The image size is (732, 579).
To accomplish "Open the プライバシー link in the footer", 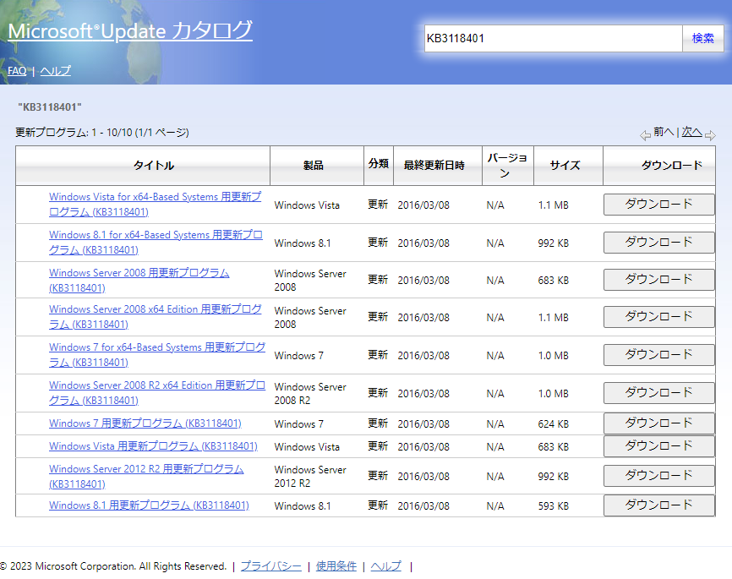I will (x=271, y=566).
